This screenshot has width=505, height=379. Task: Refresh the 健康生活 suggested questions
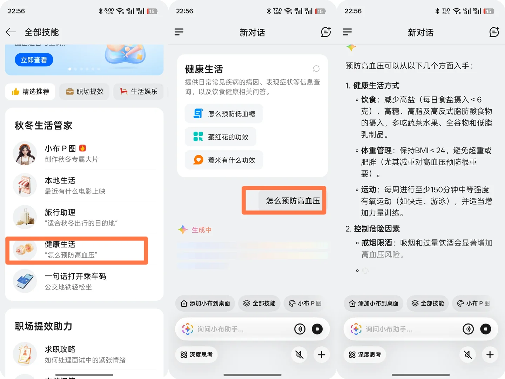tap(316, 69)
